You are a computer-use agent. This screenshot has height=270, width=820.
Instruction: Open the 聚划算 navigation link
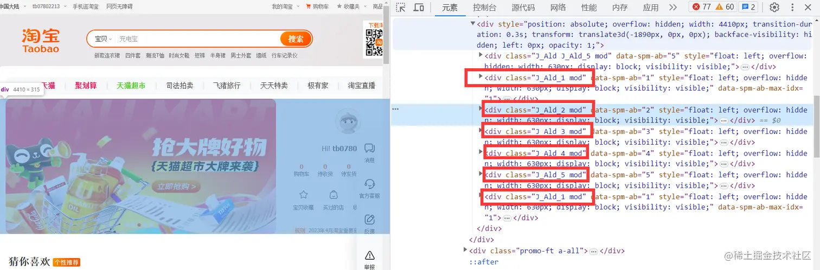pyautogui.click(x=86, y=86)
